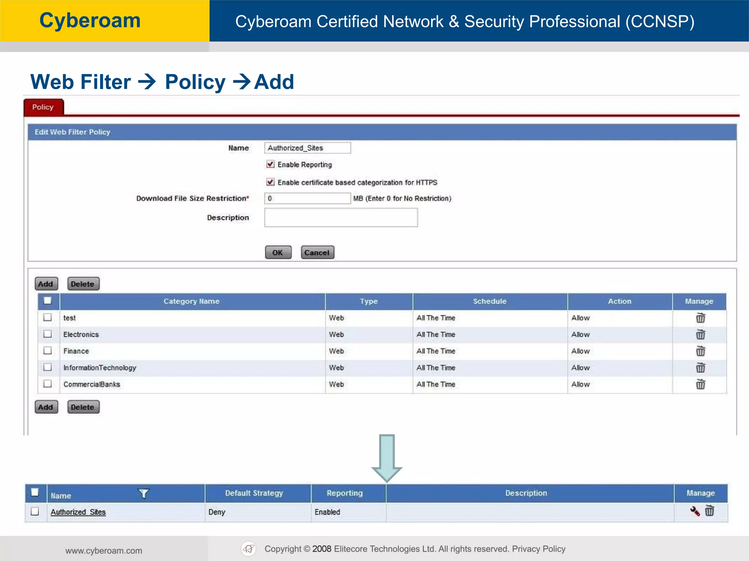
Task: Tick the Electronics row checkbox
Action: pyautogui.click(x=48, y=334)
